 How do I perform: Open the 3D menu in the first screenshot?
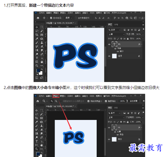(92, 13)
